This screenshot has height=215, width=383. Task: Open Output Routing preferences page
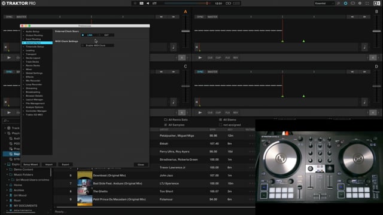(x=34, y=35)
